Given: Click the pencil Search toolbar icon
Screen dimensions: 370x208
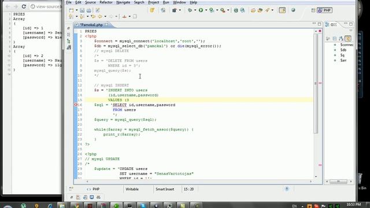Looking at the screenshot, I should 267,10.
